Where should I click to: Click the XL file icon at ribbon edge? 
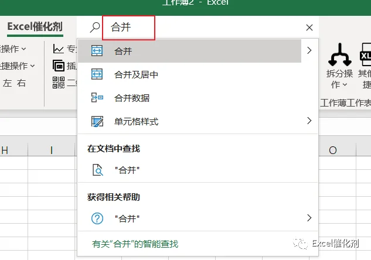coord(365,54)
